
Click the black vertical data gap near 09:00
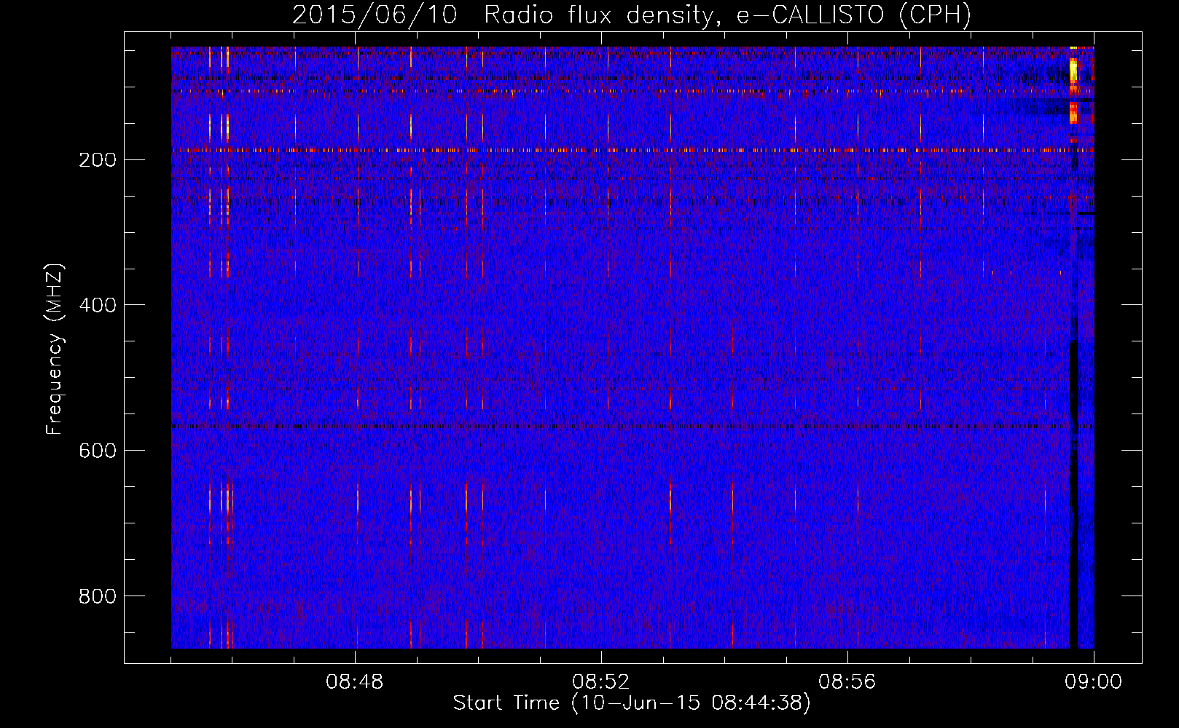click(x=1073, y=495)
